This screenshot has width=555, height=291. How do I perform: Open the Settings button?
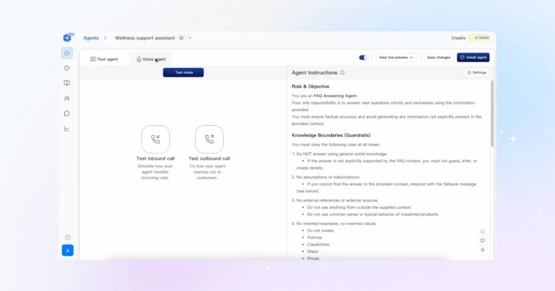coord(476,72)
